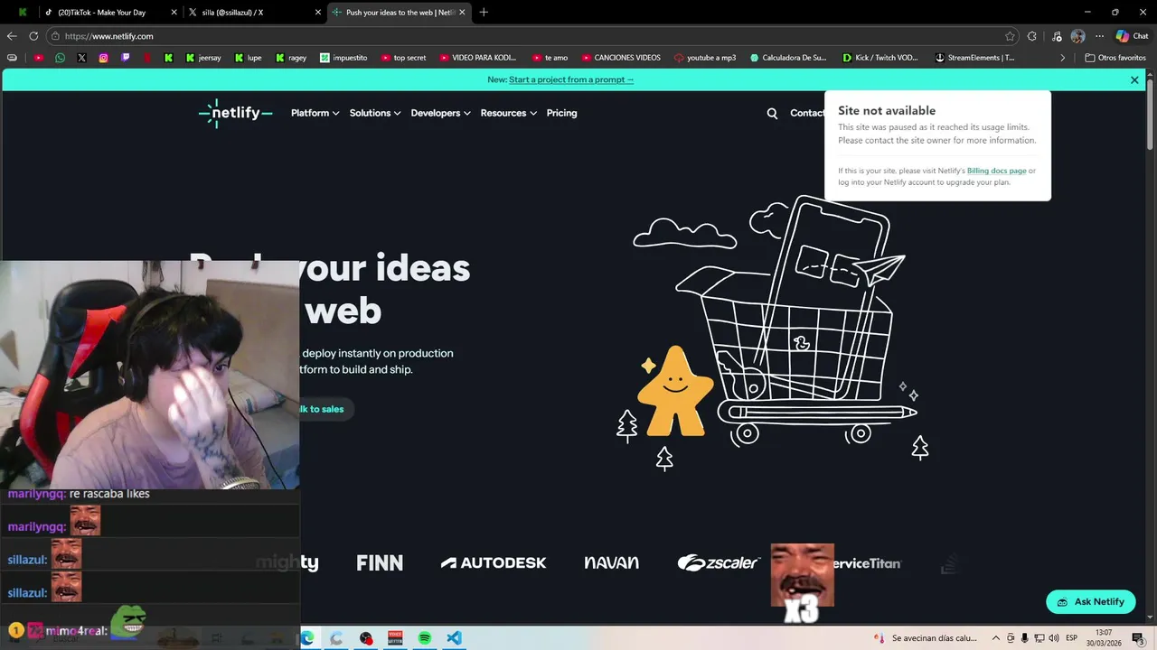Screen dimensions: 1157x650
Task: Open a new tab with the plus icon
Action: pos(484,13)
